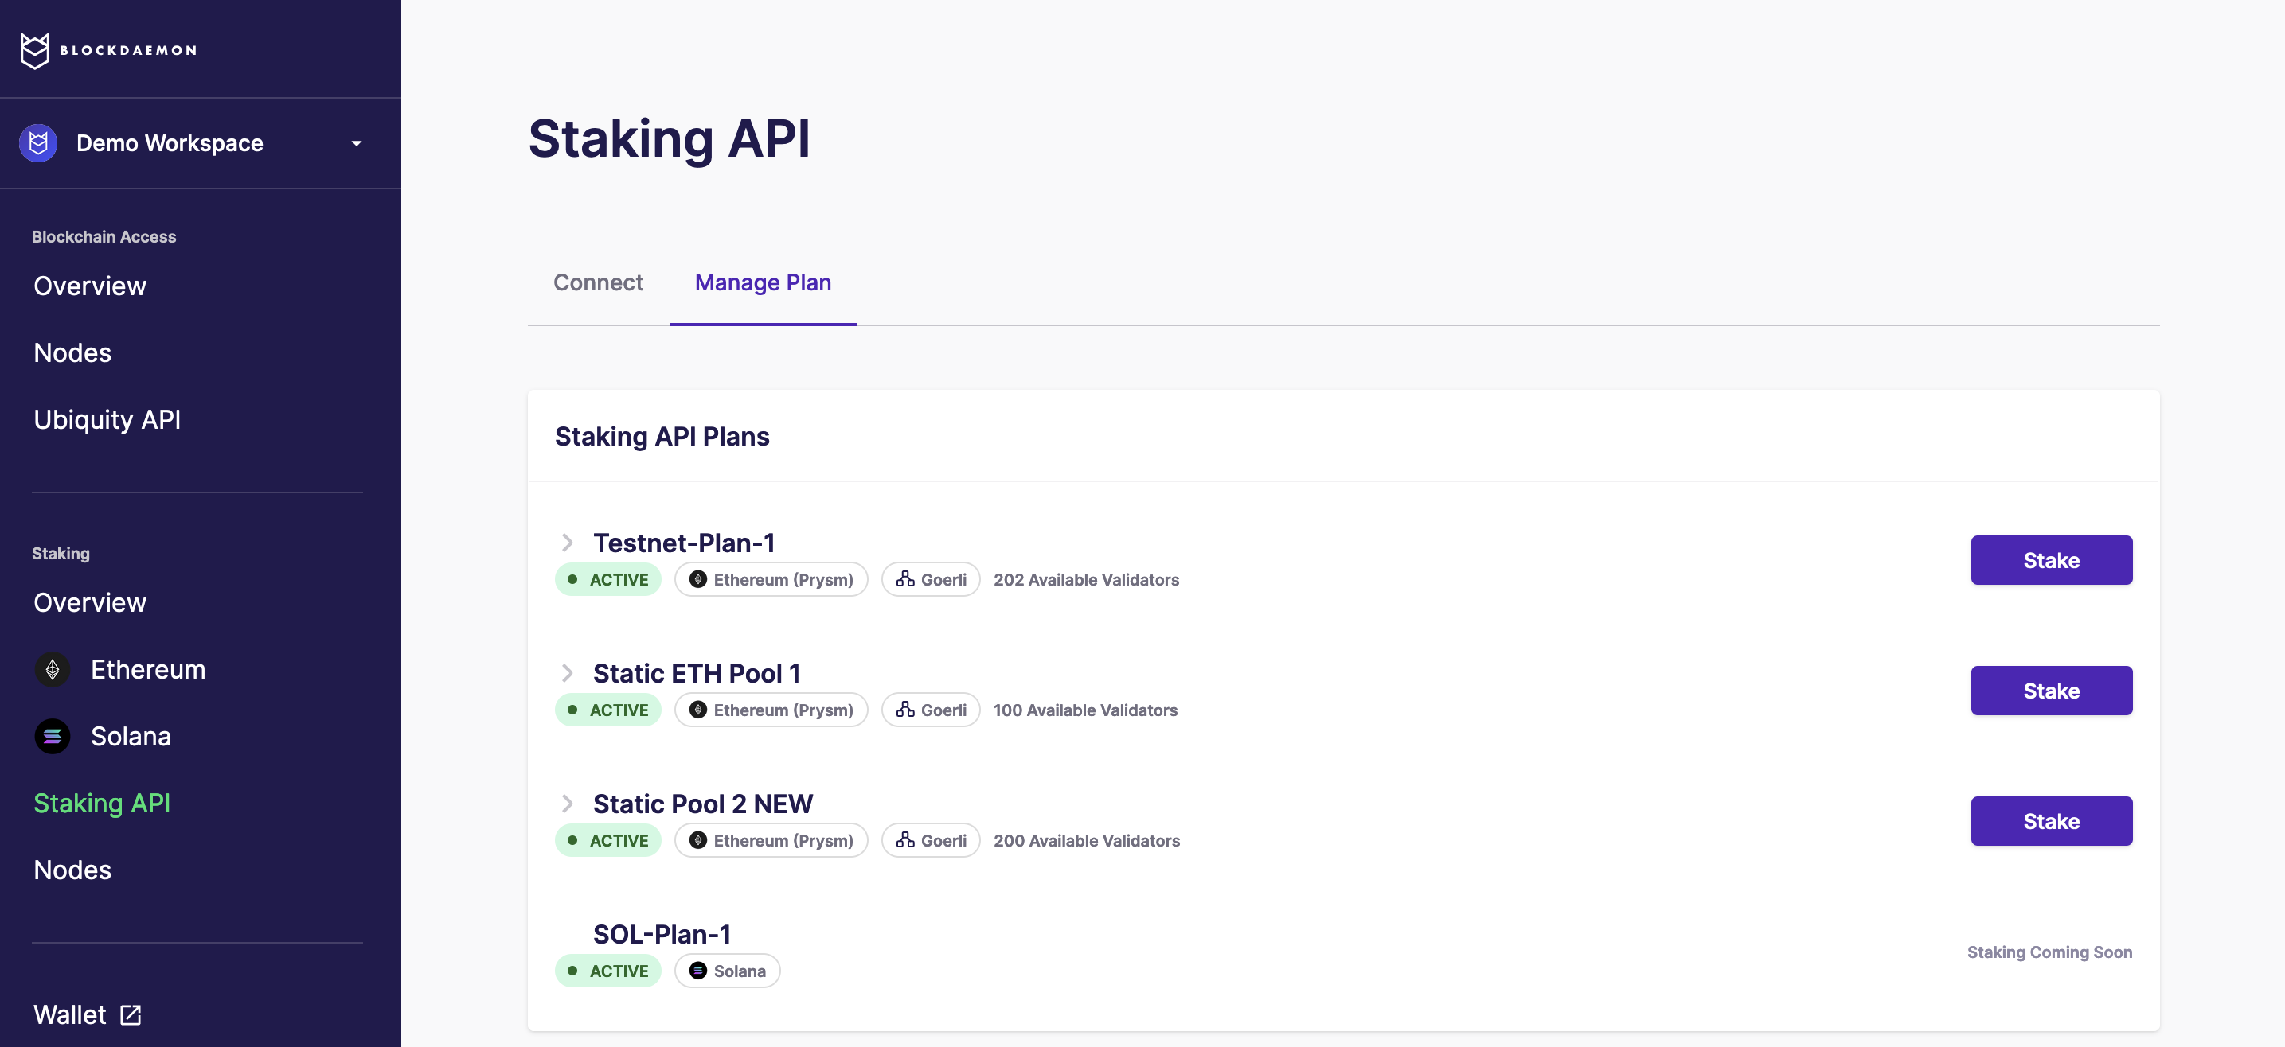
Task: Select the Manage Plan tab
Action: tap(762, 282)
